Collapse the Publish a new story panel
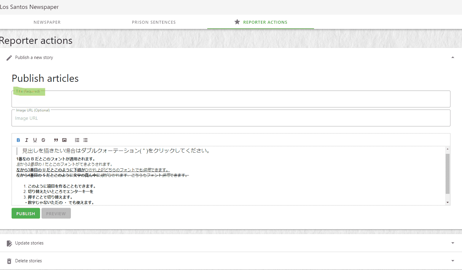The width and height of the screenshot is (462, 270). tap(453, 57)
